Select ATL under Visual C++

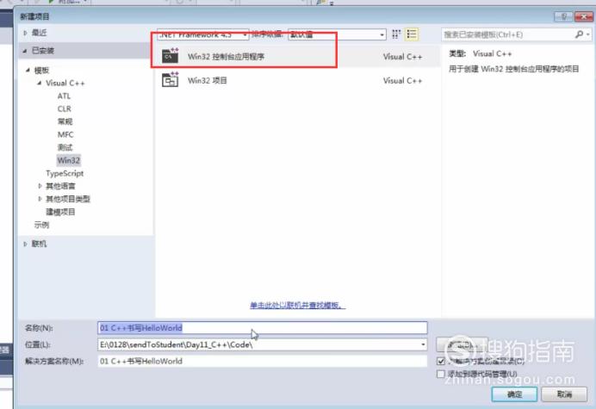click(x=64, y=96)
